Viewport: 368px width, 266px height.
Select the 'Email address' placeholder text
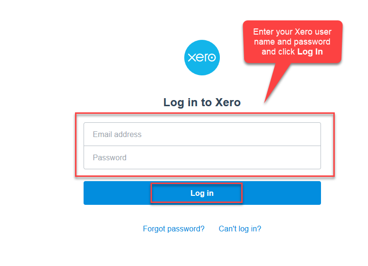pyautogui.click(x=117, y=134)
